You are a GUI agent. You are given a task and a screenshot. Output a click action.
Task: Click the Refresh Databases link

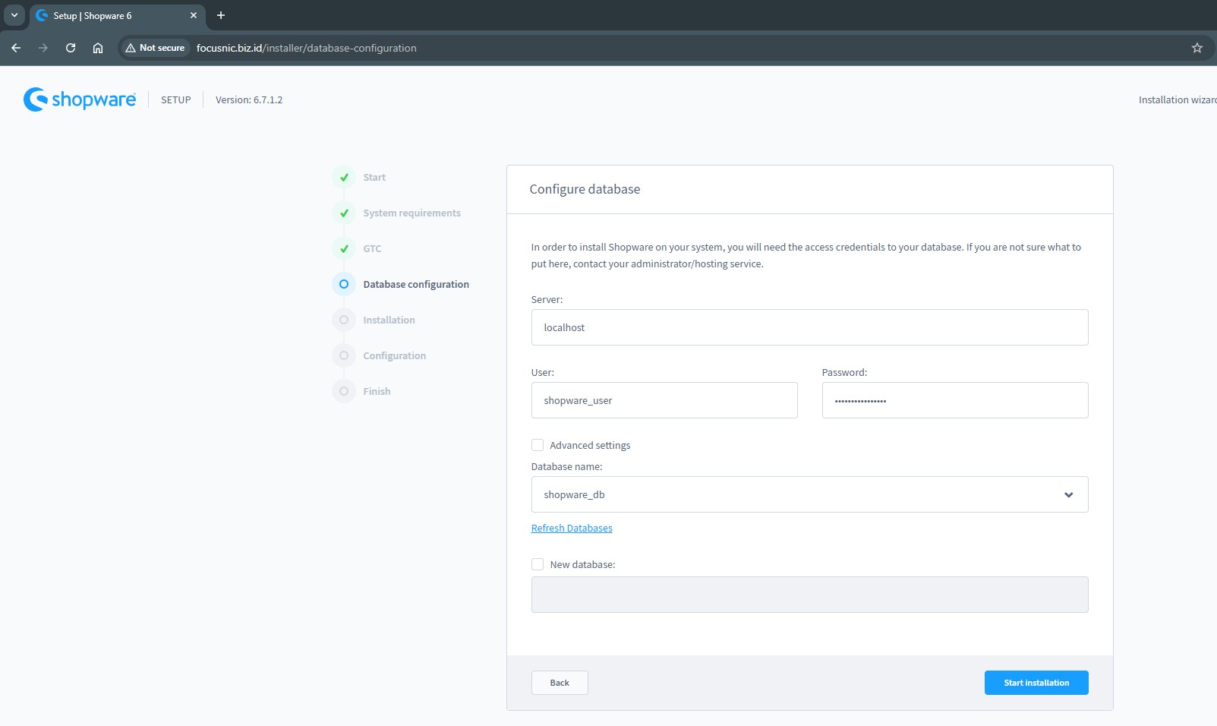click(x=572, y=529)
